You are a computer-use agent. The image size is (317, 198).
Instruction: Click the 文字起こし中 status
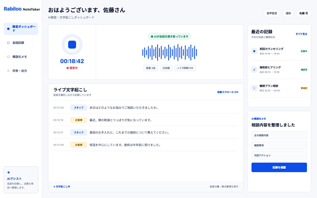[x=62, y=187]
